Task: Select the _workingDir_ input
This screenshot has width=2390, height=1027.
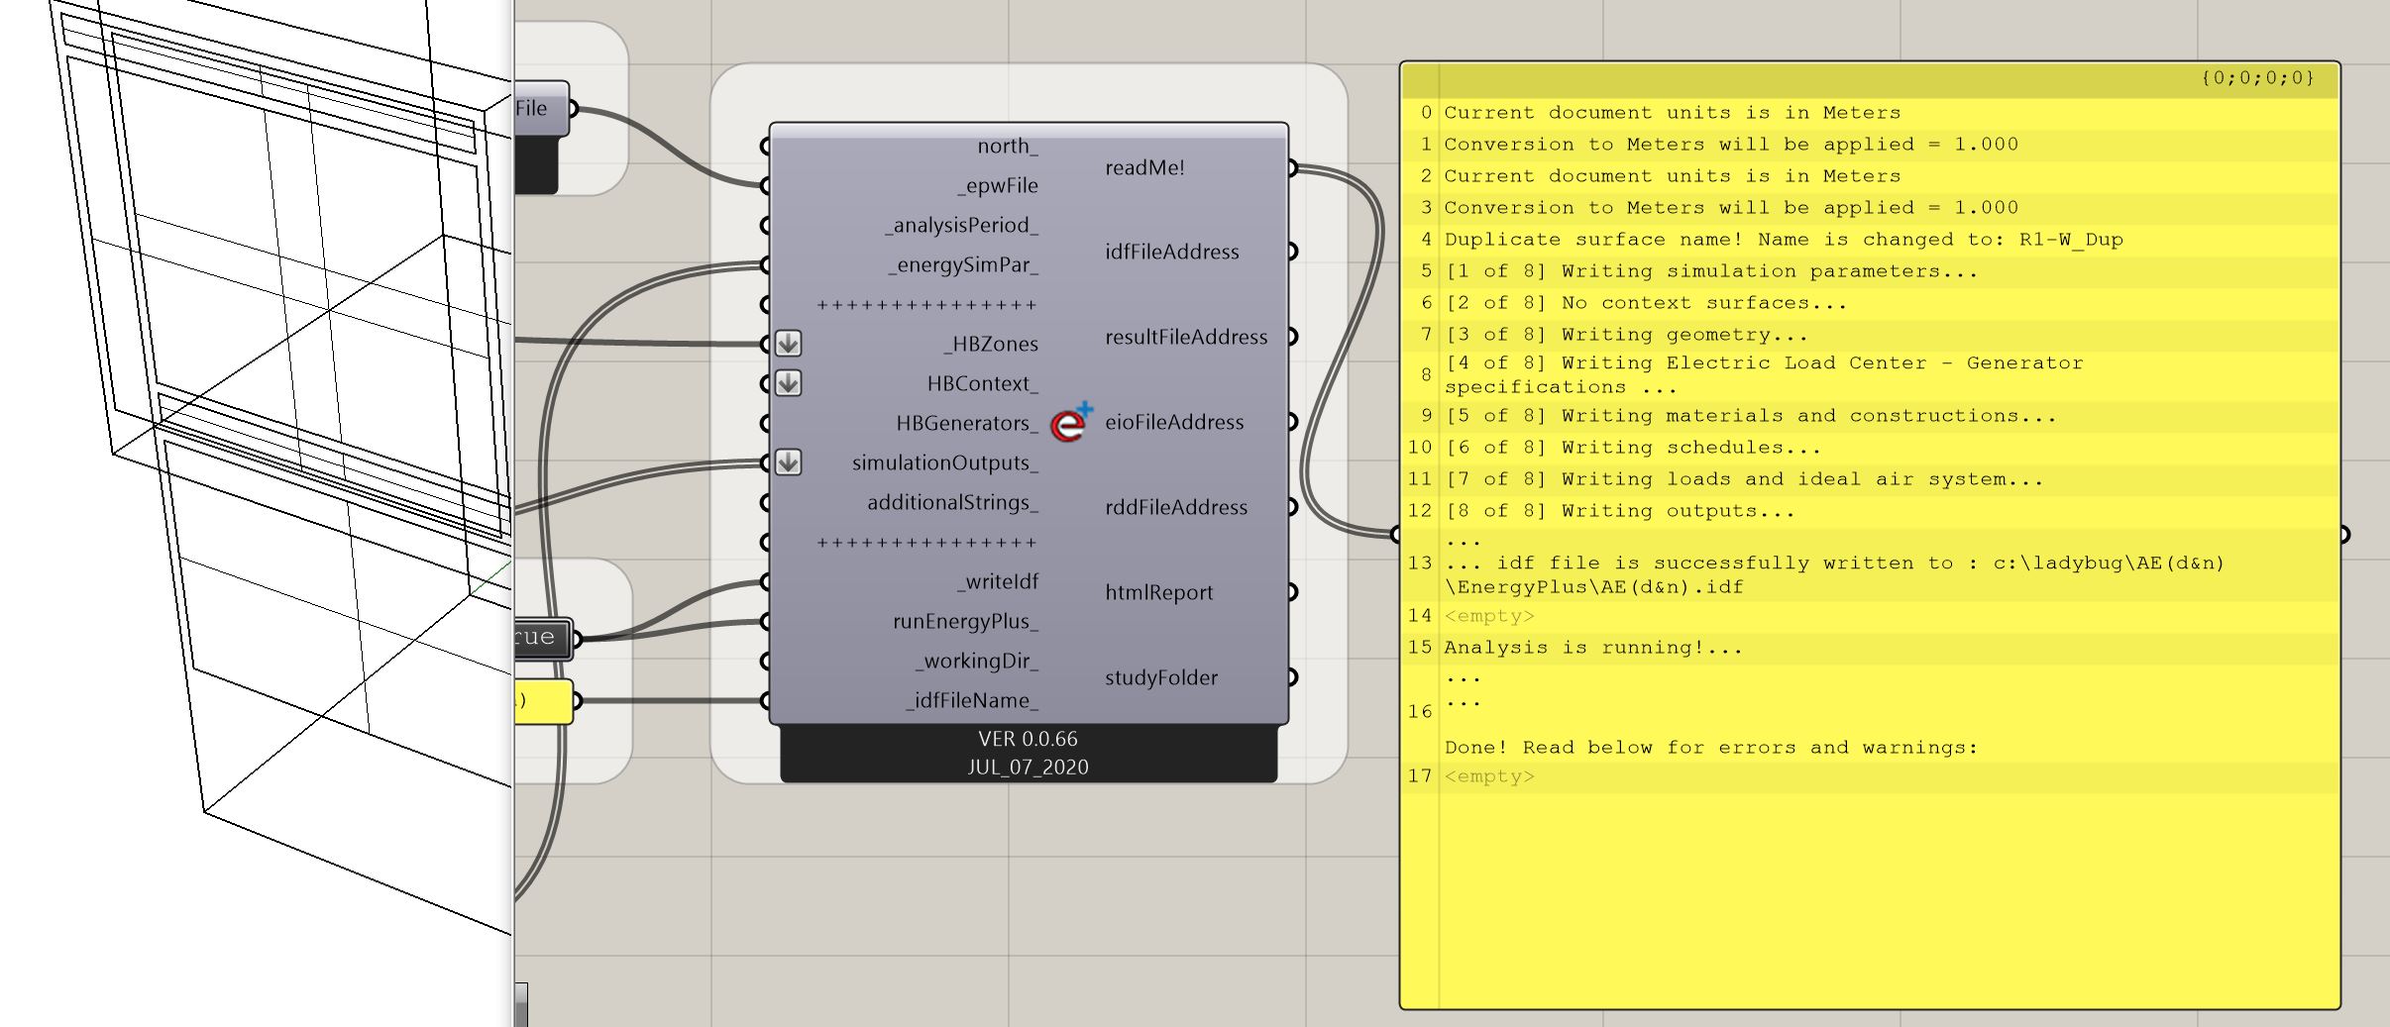Action: [977, 662]
